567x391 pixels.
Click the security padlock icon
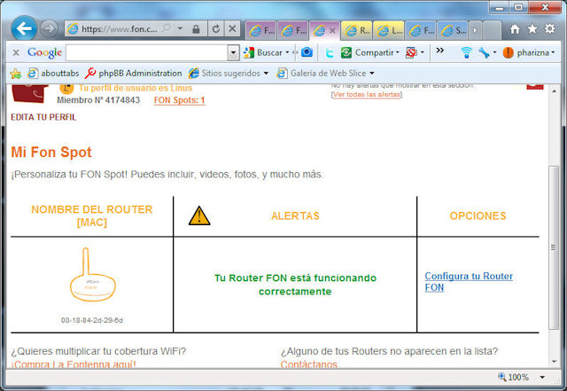click(x=196, y=29)
